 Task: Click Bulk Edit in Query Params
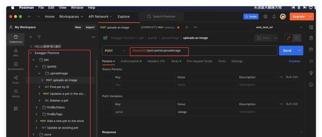292,77
